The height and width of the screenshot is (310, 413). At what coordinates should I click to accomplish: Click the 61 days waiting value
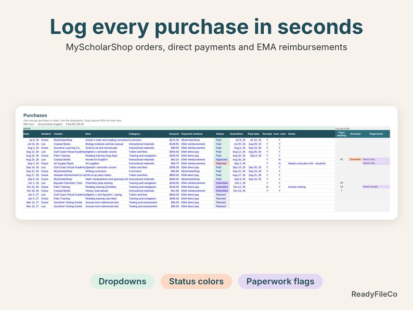pos(342,159)
